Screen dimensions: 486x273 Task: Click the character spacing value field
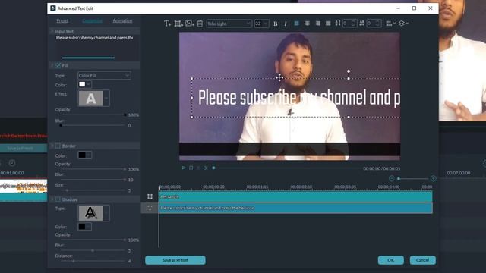coord(374,24)
